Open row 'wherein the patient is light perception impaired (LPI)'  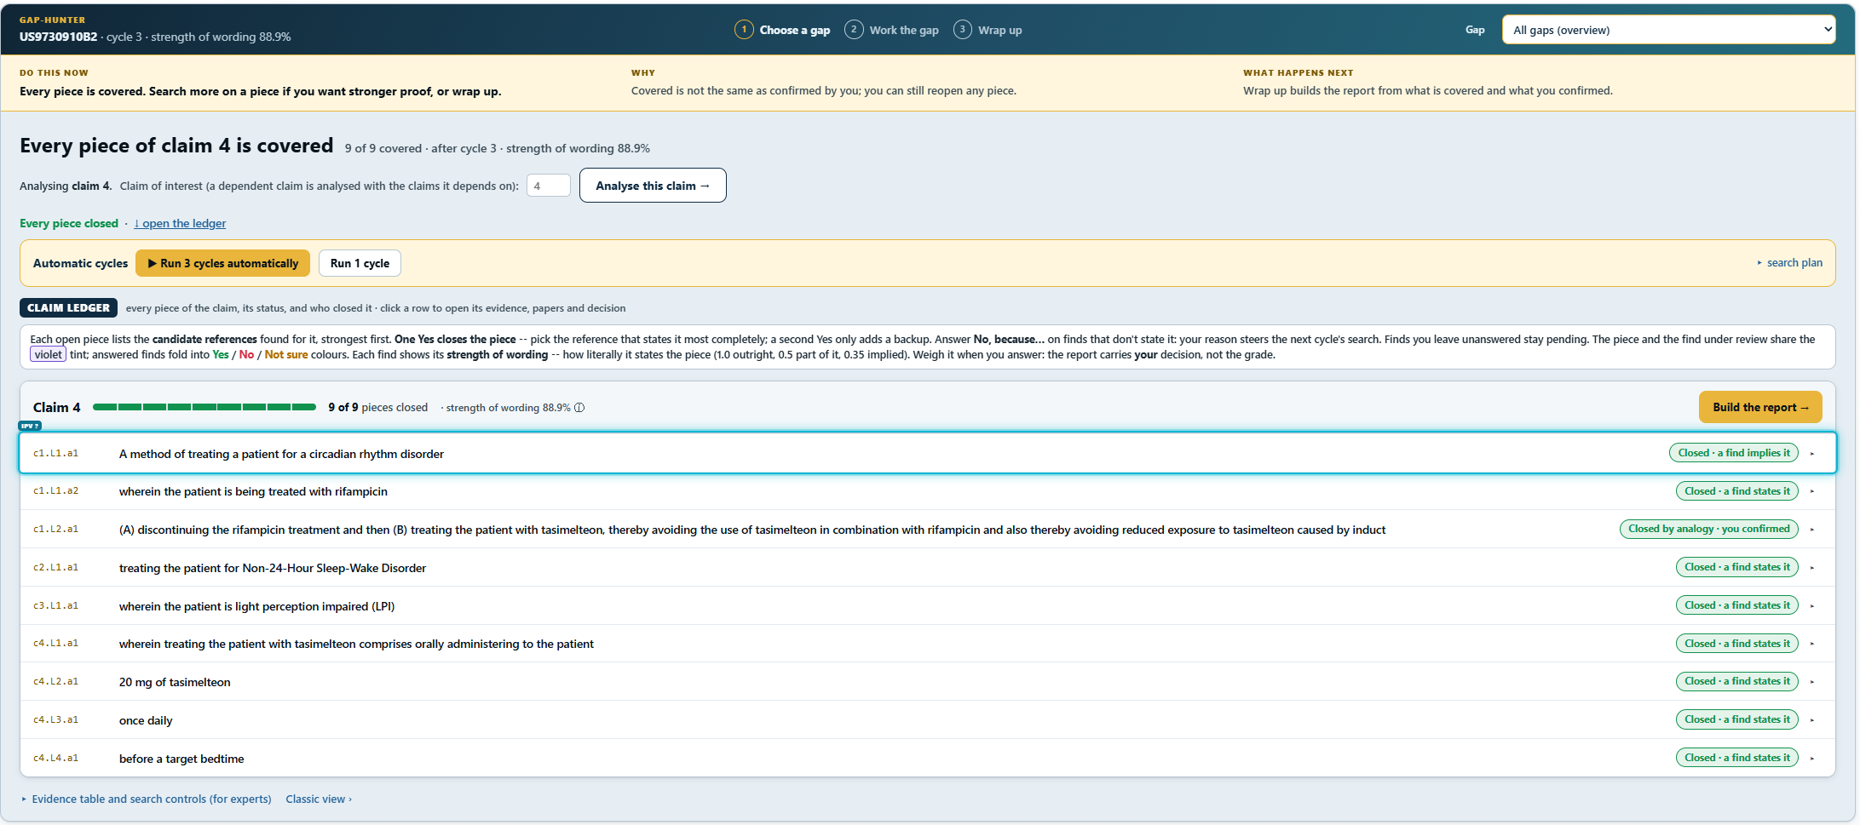click(928, 606)
